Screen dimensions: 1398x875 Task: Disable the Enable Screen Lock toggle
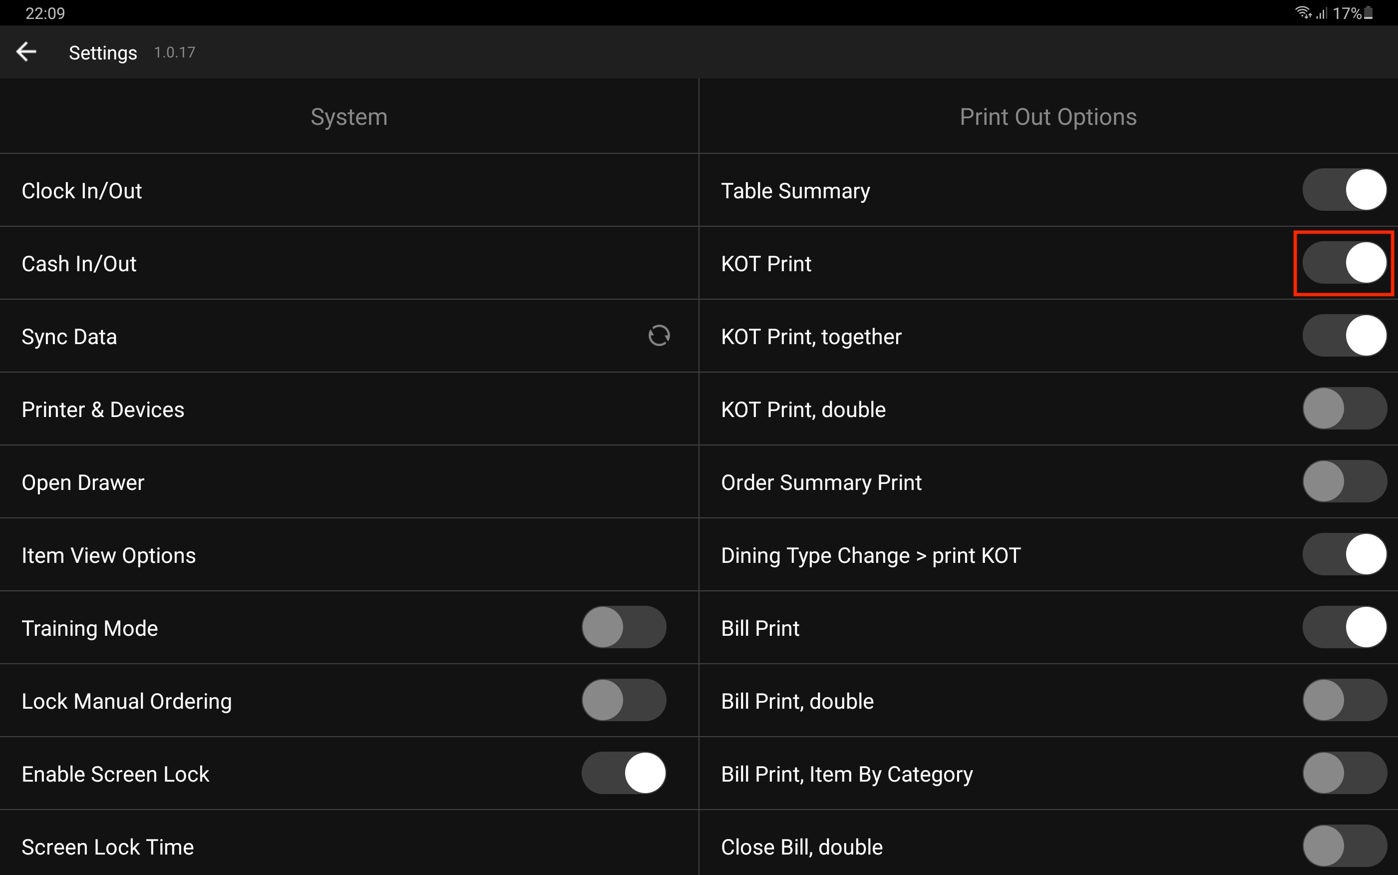tap(624, 773)
